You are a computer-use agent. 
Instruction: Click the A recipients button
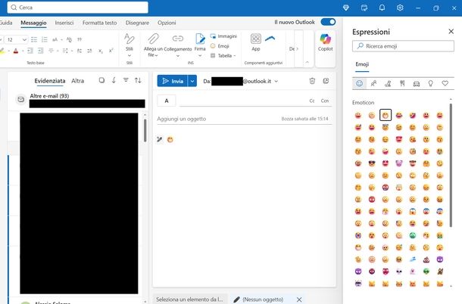167,101
